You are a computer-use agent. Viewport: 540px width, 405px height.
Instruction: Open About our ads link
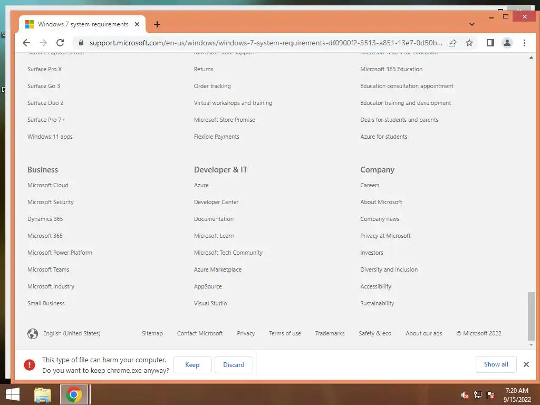click(x=423, y=333)
